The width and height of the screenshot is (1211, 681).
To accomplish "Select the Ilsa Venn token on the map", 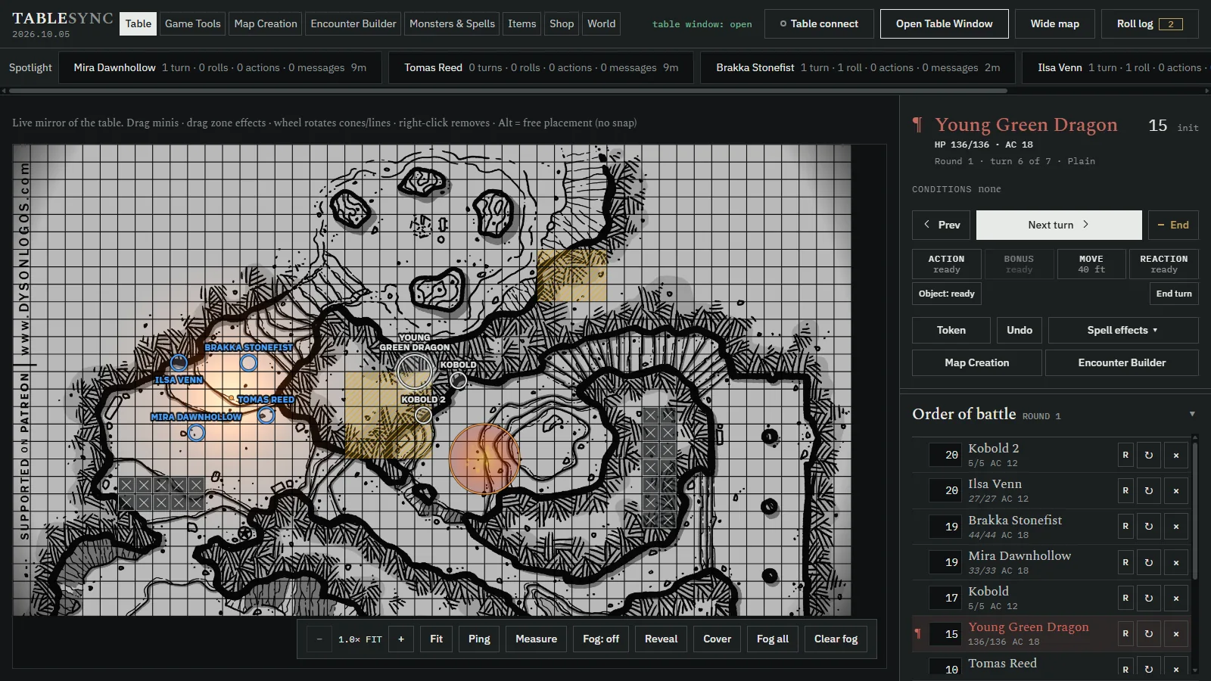I will [179, 363].
